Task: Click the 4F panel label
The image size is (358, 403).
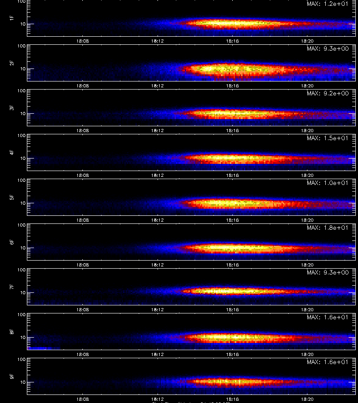Action: [x=12, y=152]
